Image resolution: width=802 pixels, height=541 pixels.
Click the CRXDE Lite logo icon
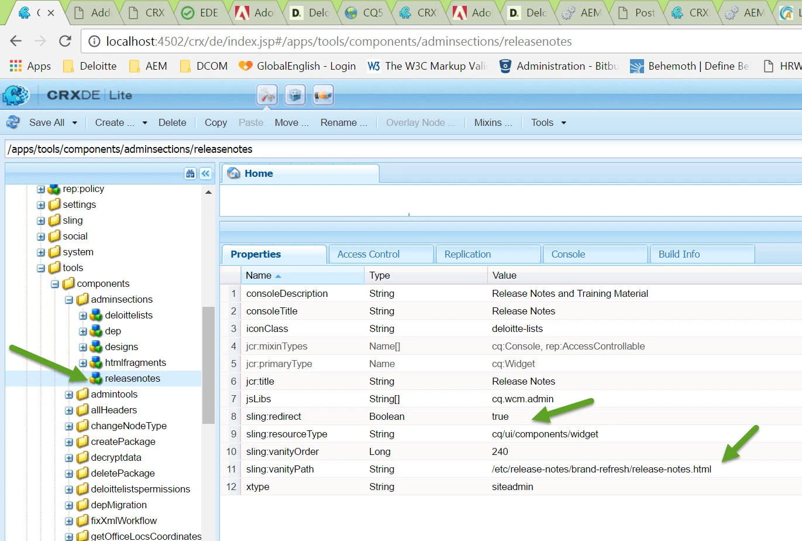[x=16, y=95]
